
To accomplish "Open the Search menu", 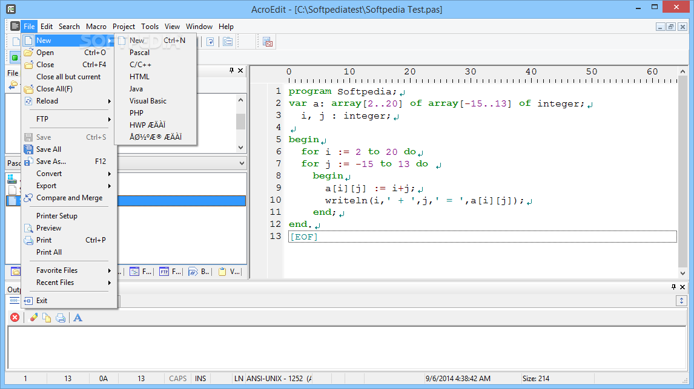I will tap(69, 27).
